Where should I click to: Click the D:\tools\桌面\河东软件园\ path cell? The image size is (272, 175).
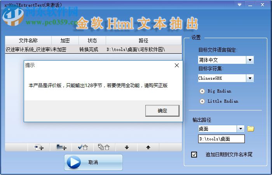136,49
